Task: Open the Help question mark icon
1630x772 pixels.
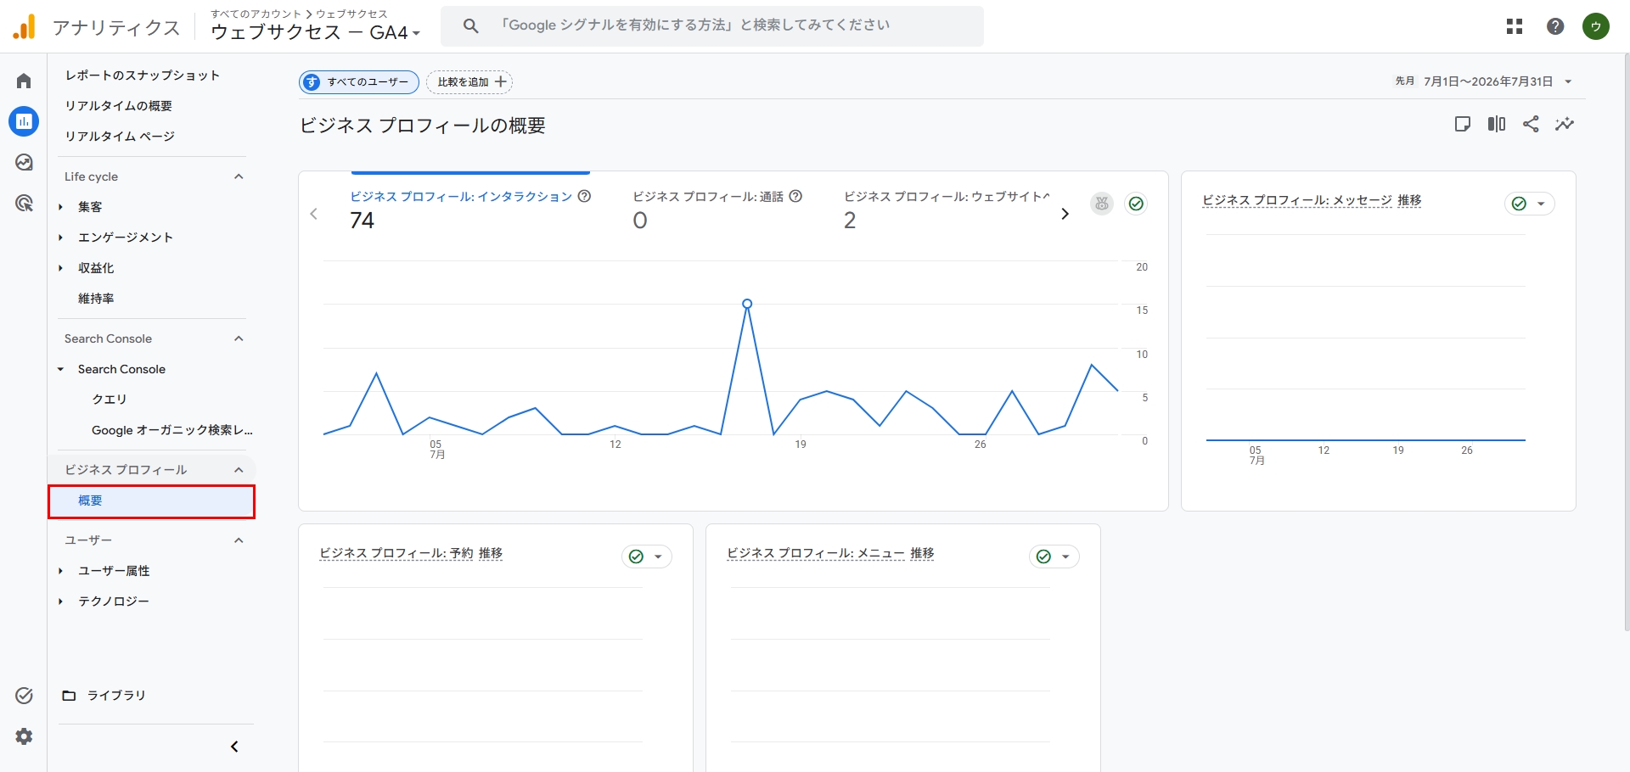Action: [x=1555, y=26]
